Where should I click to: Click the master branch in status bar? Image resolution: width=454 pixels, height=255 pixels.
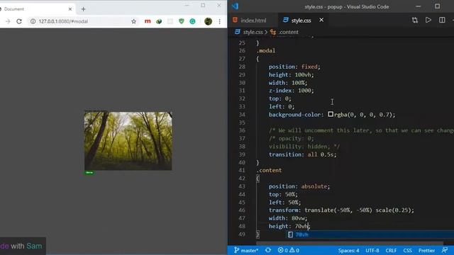[246, 250]
